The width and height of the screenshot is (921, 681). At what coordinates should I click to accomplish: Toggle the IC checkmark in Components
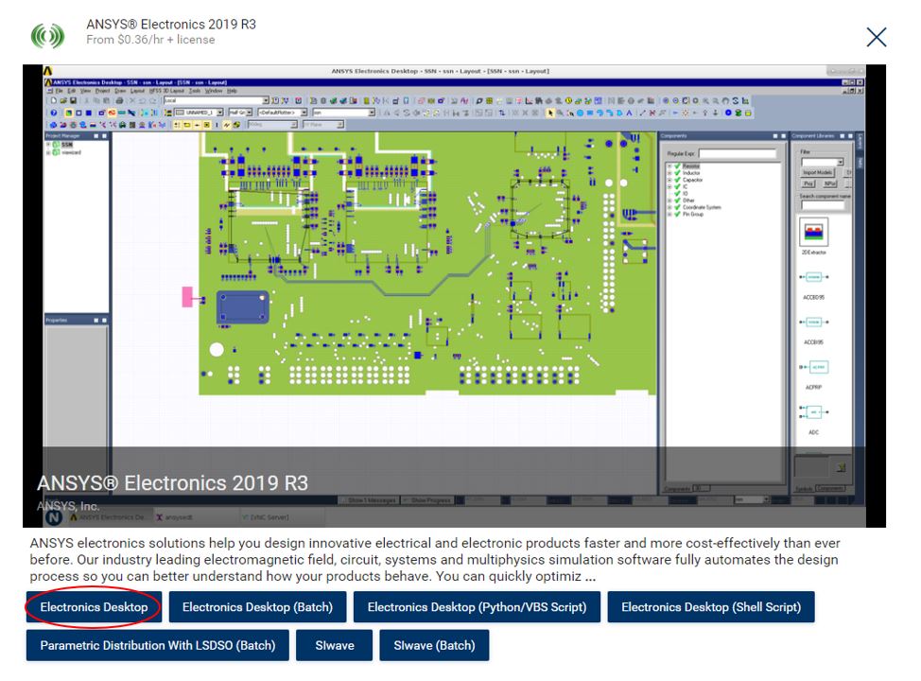coord(677,186)
